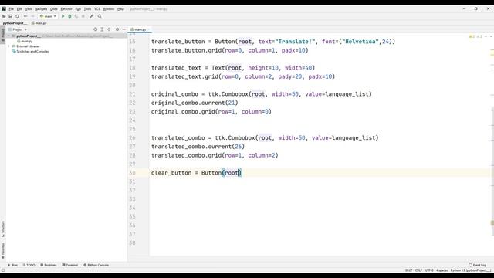Open the Help menu

pyautogui.click(x=120, y=9)
